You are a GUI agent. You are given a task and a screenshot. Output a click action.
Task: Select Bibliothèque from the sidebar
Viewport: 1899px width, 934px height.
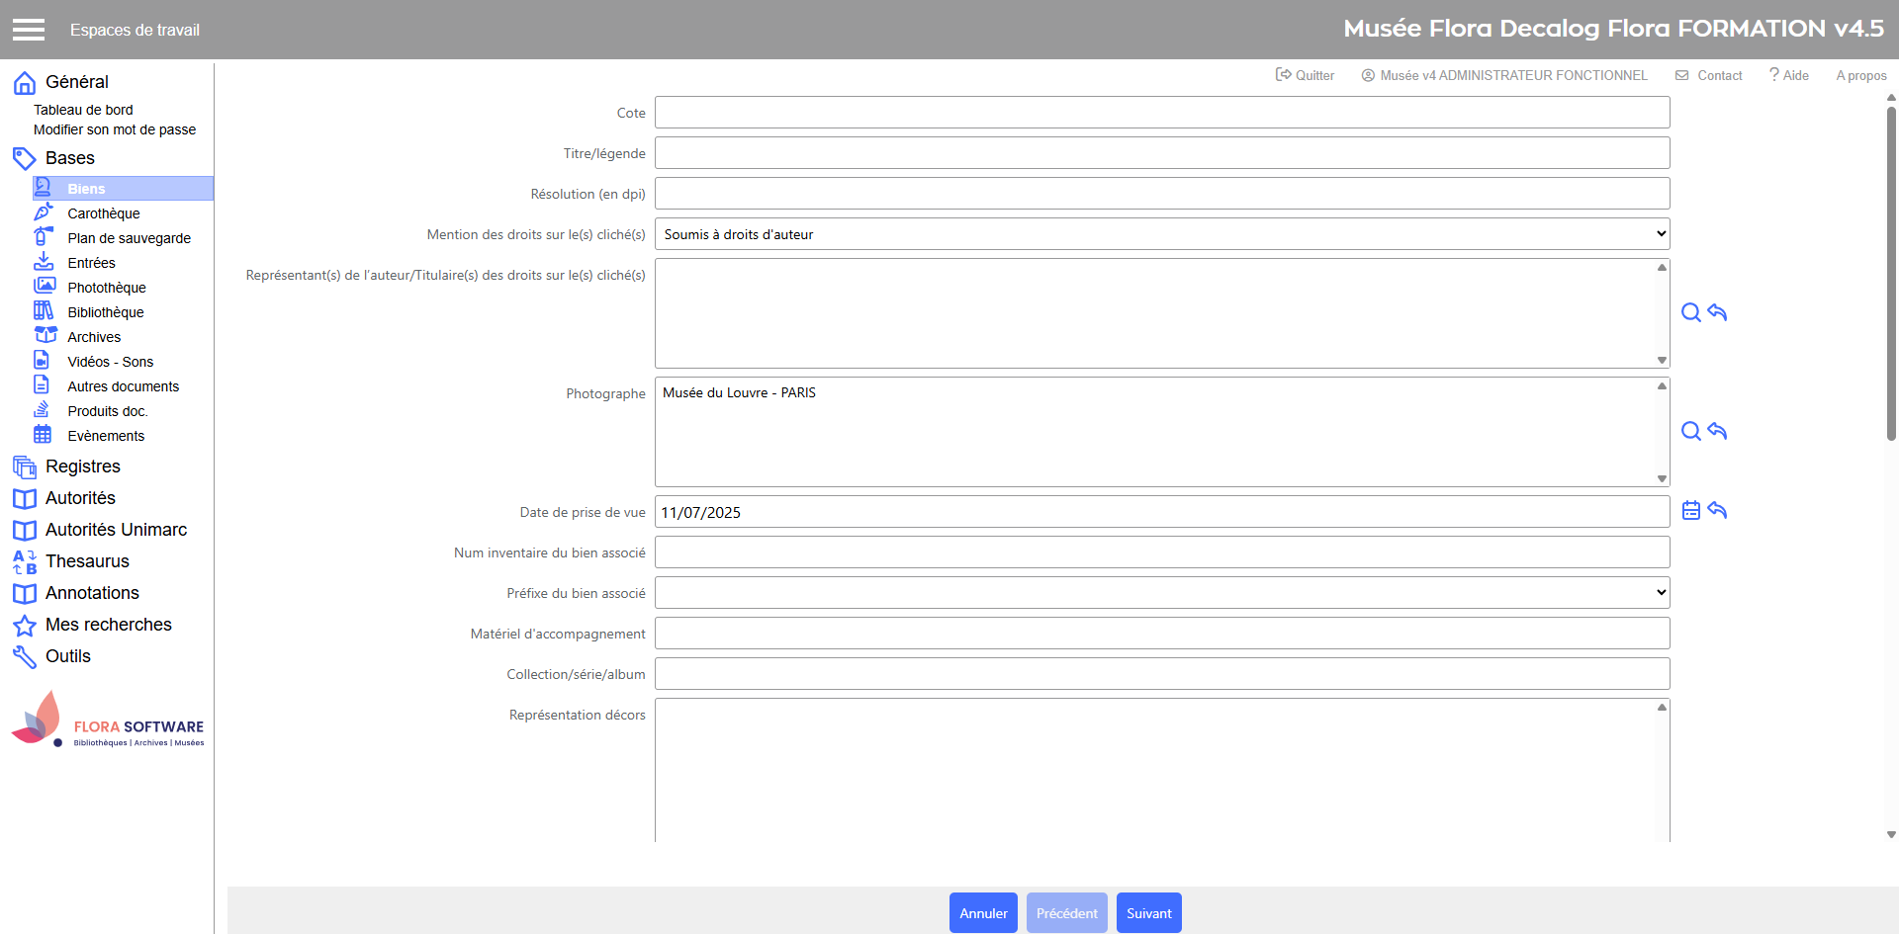[105, 312]
